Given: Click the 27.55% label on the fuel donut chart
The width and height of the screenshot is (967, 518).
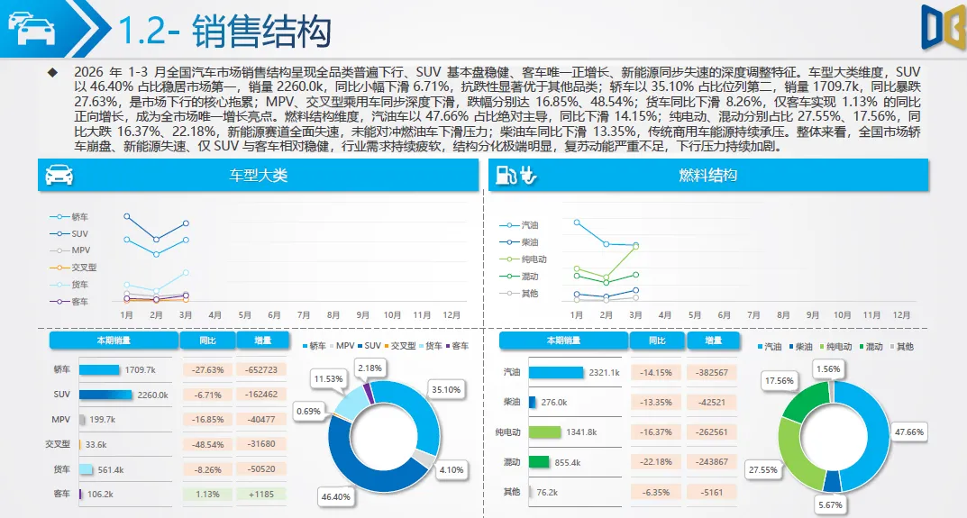Looking at the screenshot, I should pyautogui.click(x=762, y=470).
